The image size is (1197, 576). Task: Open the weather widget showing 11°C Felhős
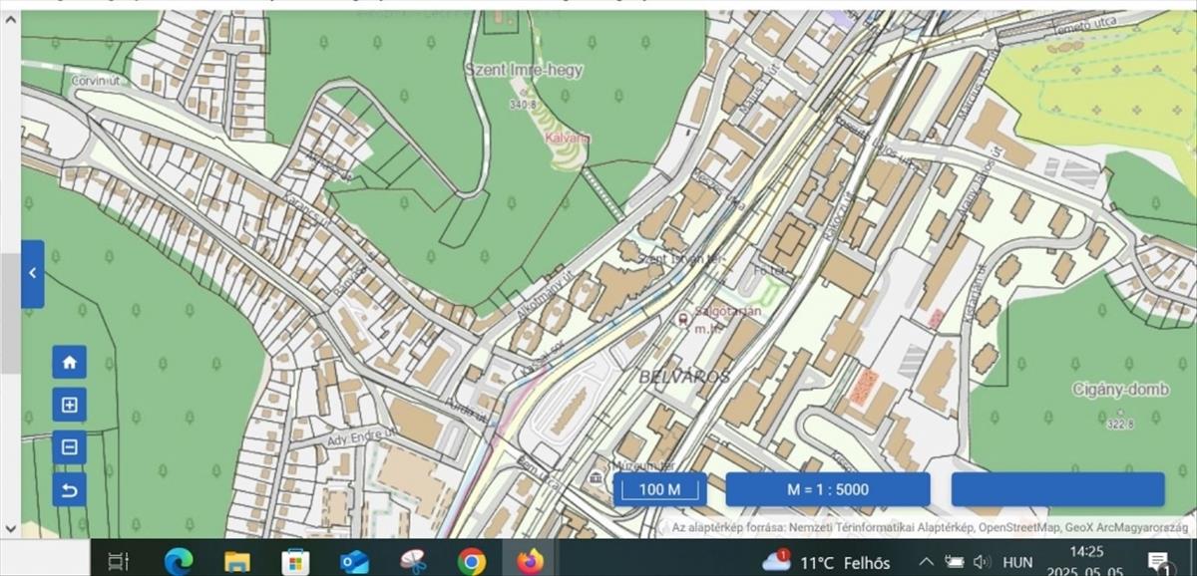[x=826, y=561]
